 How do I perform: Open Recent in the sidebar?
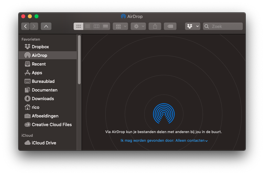(48, 64)
